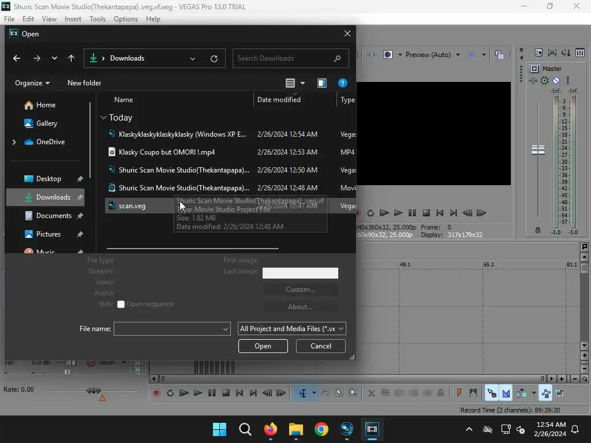Insert a region with the region icon
The height and width of the screenshot is (443, 591).
[x=473, y=393]
